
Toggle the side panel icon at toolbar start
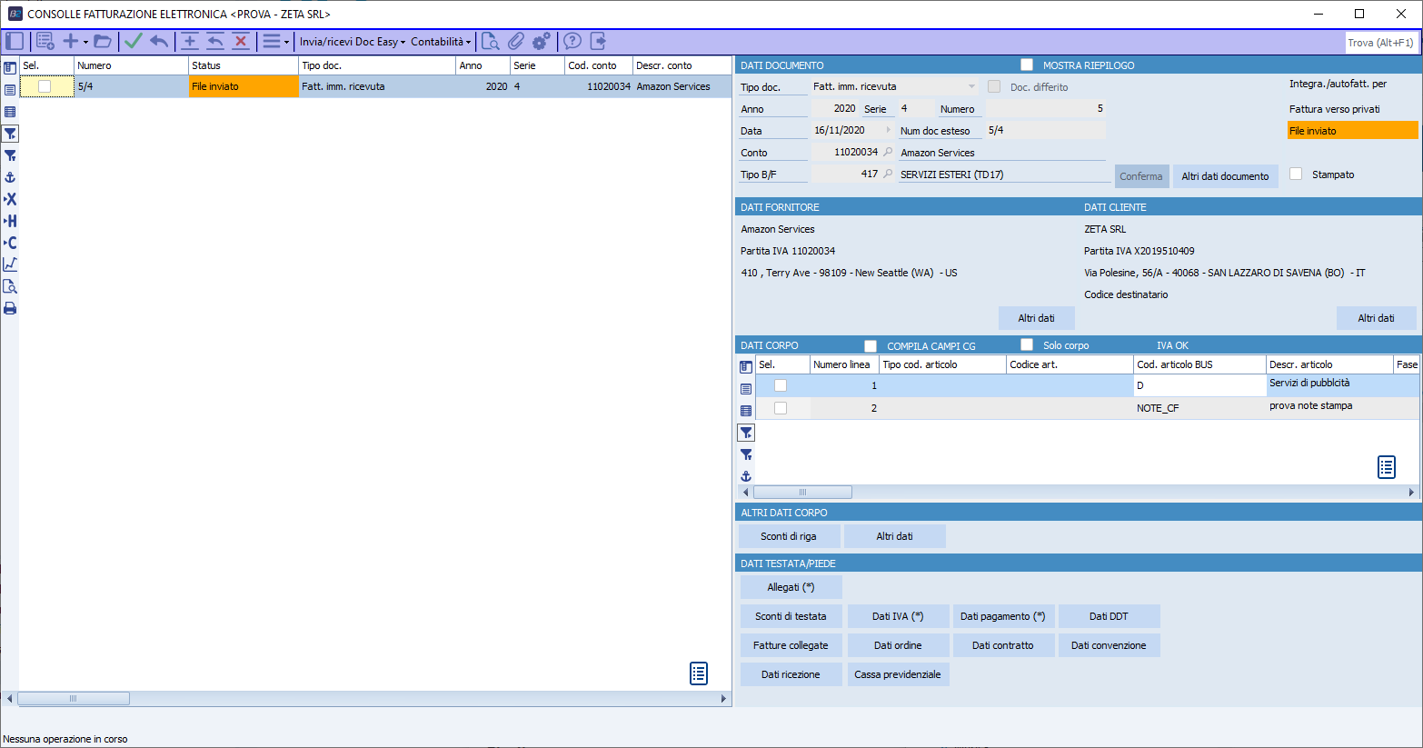[15, 41]
